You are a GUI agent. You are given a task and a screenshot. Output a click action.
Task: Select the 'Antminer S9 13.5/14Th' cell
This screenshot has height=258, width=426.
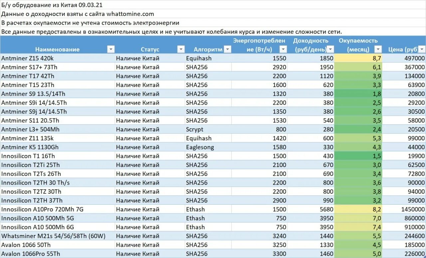(x=57, y=94)
